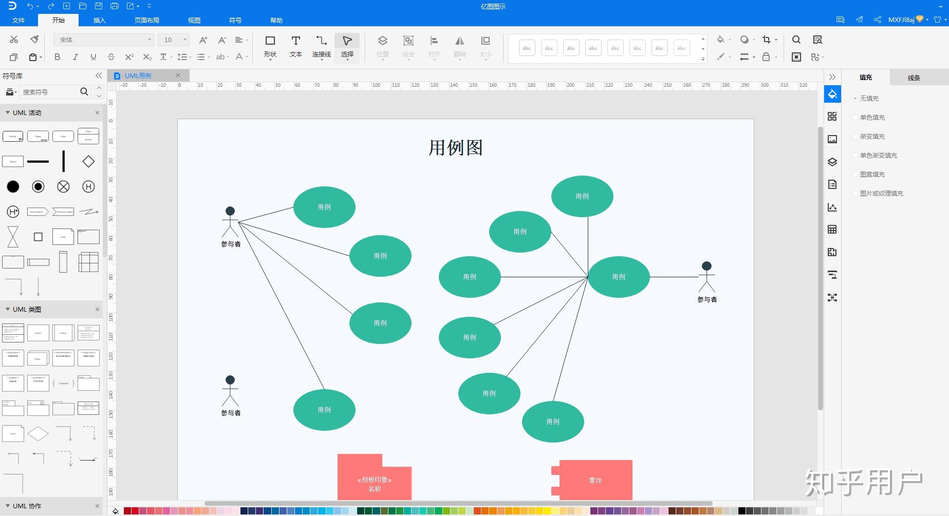Image resolution: width=949 pixels, height=516 pixels.
Task: Select 单色填充 fill option
Action: (869, 117)
